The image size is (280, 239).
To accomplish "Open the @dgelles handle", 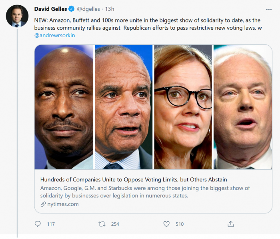I will pyautogui.click(x=90, y=9).
